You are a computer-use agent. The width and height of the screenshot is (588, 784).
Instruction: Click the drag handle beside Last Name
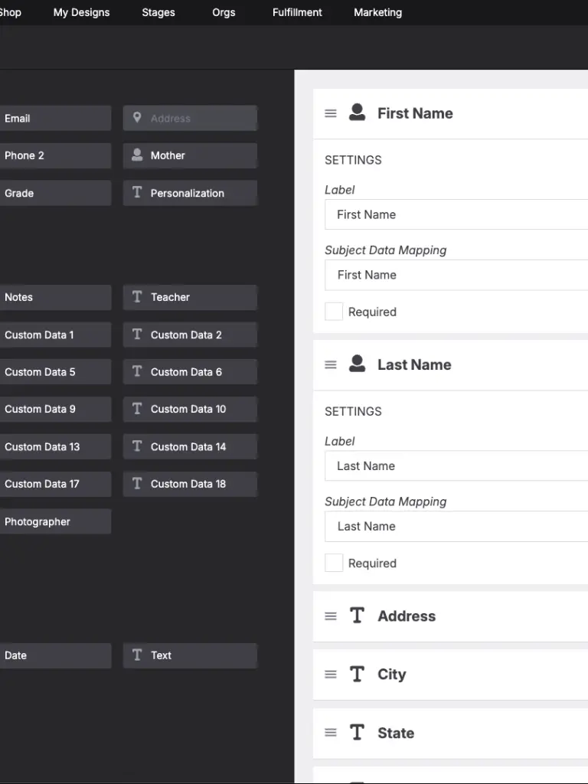coord(331,365)
